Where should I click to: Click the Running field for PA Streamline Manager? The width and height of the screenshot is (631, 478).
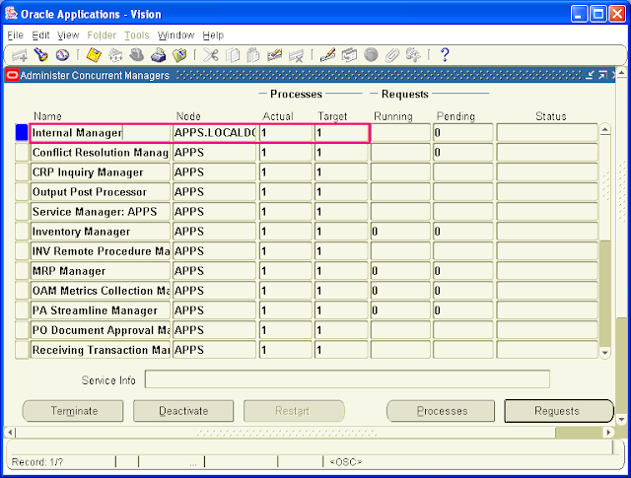coord(400,310)
